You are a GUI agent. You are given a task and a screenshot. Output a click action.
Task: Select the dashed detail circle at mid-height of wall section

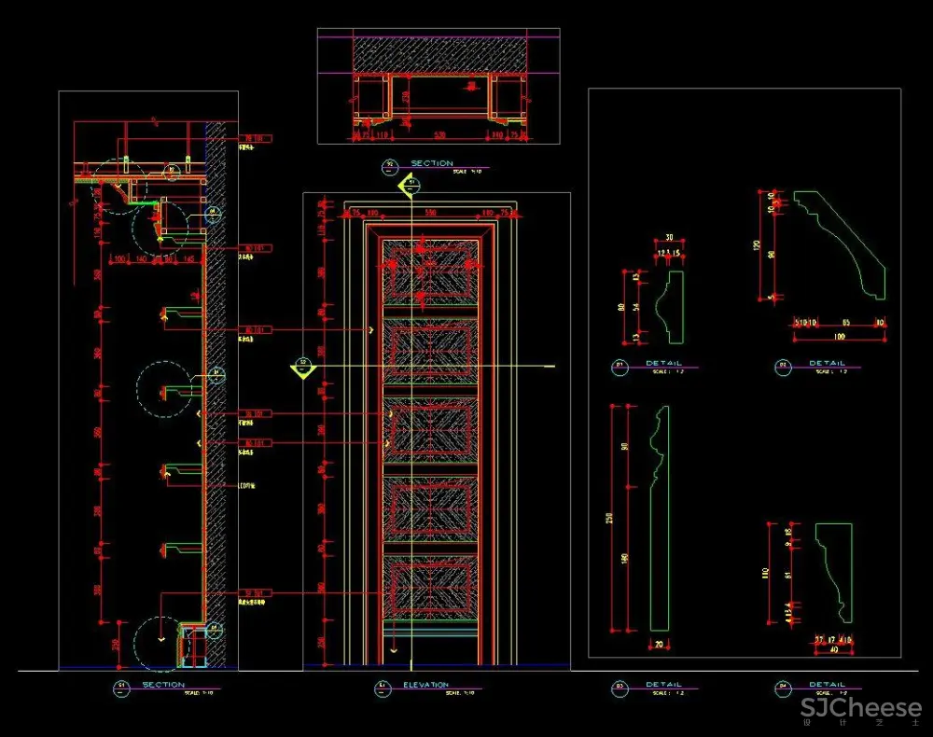(164, 386)
